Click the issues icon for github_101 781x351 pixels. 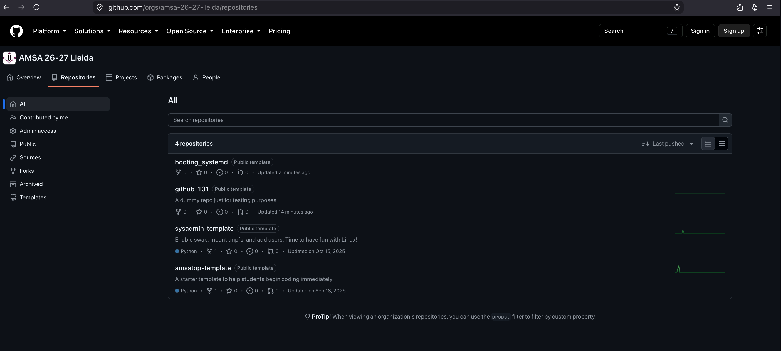219,212
